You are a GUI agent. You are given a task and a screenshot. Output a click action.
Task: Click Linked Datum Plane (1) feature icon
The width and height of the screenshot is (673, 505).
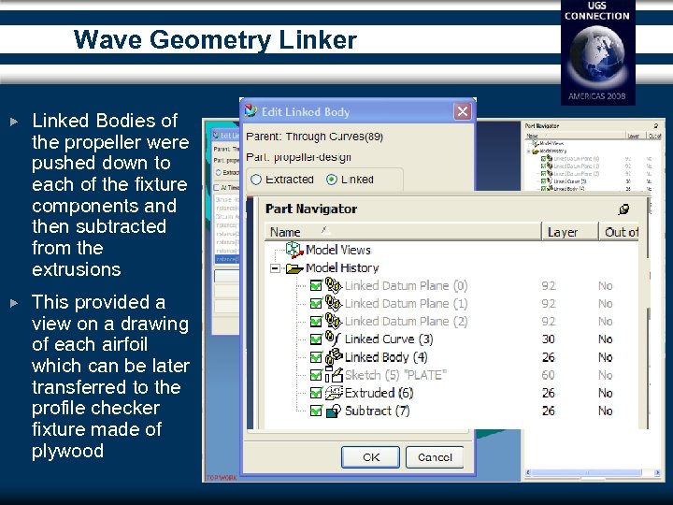click(334, 303)
